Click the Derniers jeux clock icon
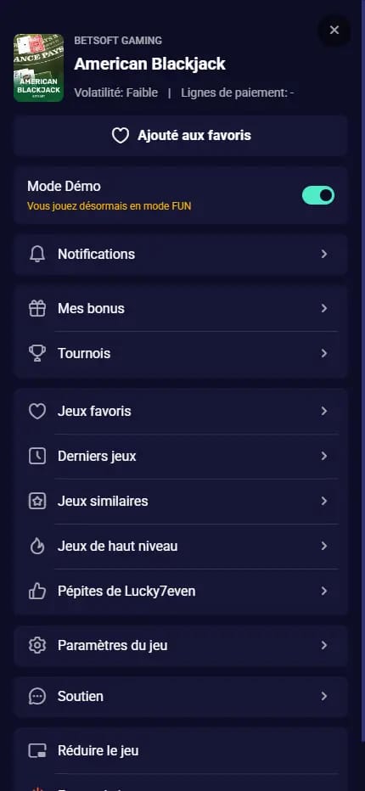The width and height of the screenshot is (365, 791). (36, 456)
